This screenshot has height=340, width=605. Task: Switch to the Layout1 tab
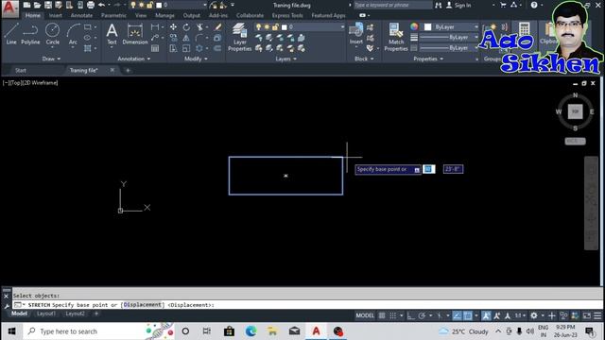point(46,314)
